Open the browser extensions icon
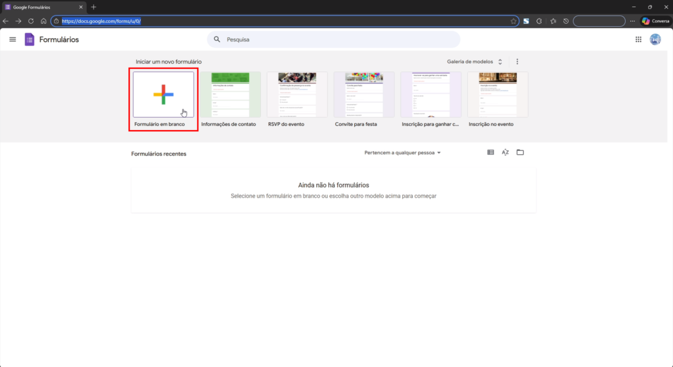The image size is (673, 367). click(x=539, y=21)
